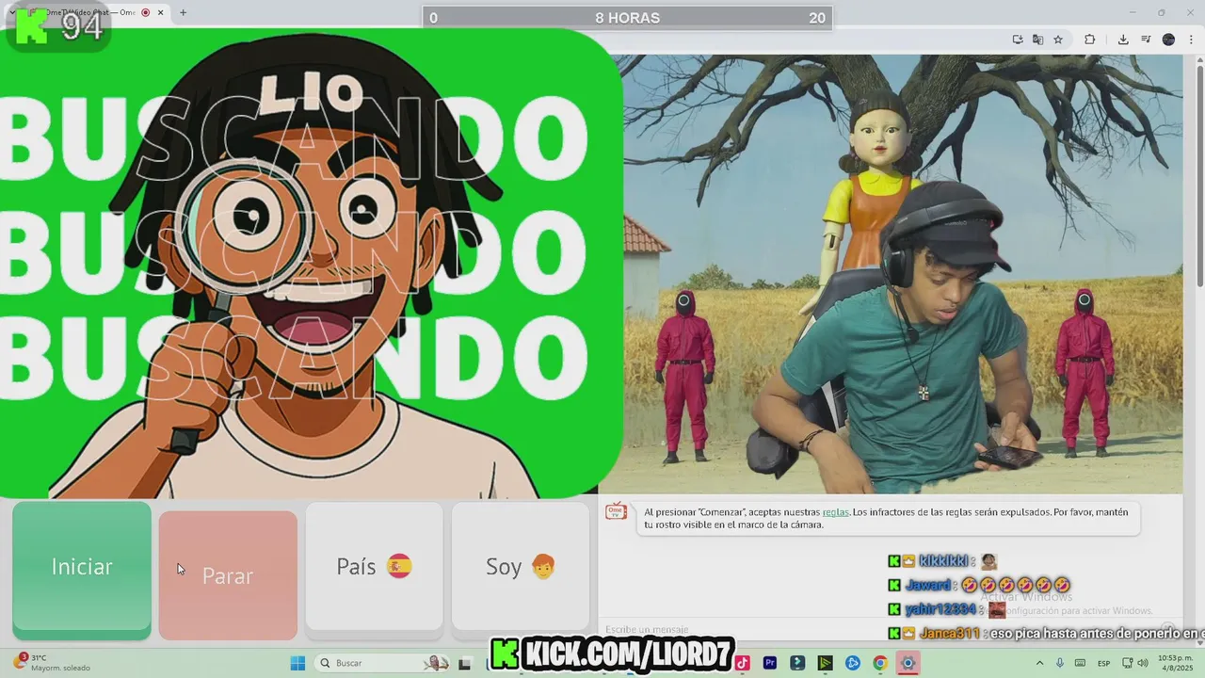Click the ESP language indicator

(x=1103, y=663)
